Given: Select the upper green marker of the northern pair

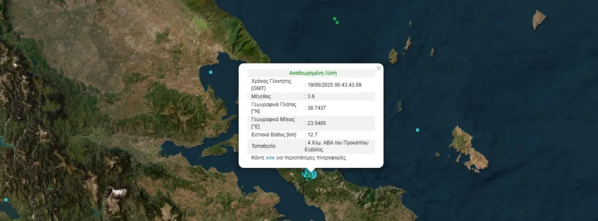Looking at the screenshot, I should pos(335,18).
